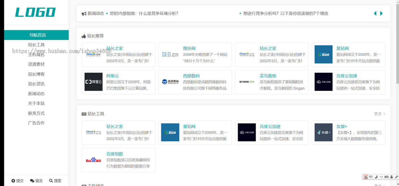Toggle the moon half-width icon in IME bar

pyautogui.click(x=376, y=177)
